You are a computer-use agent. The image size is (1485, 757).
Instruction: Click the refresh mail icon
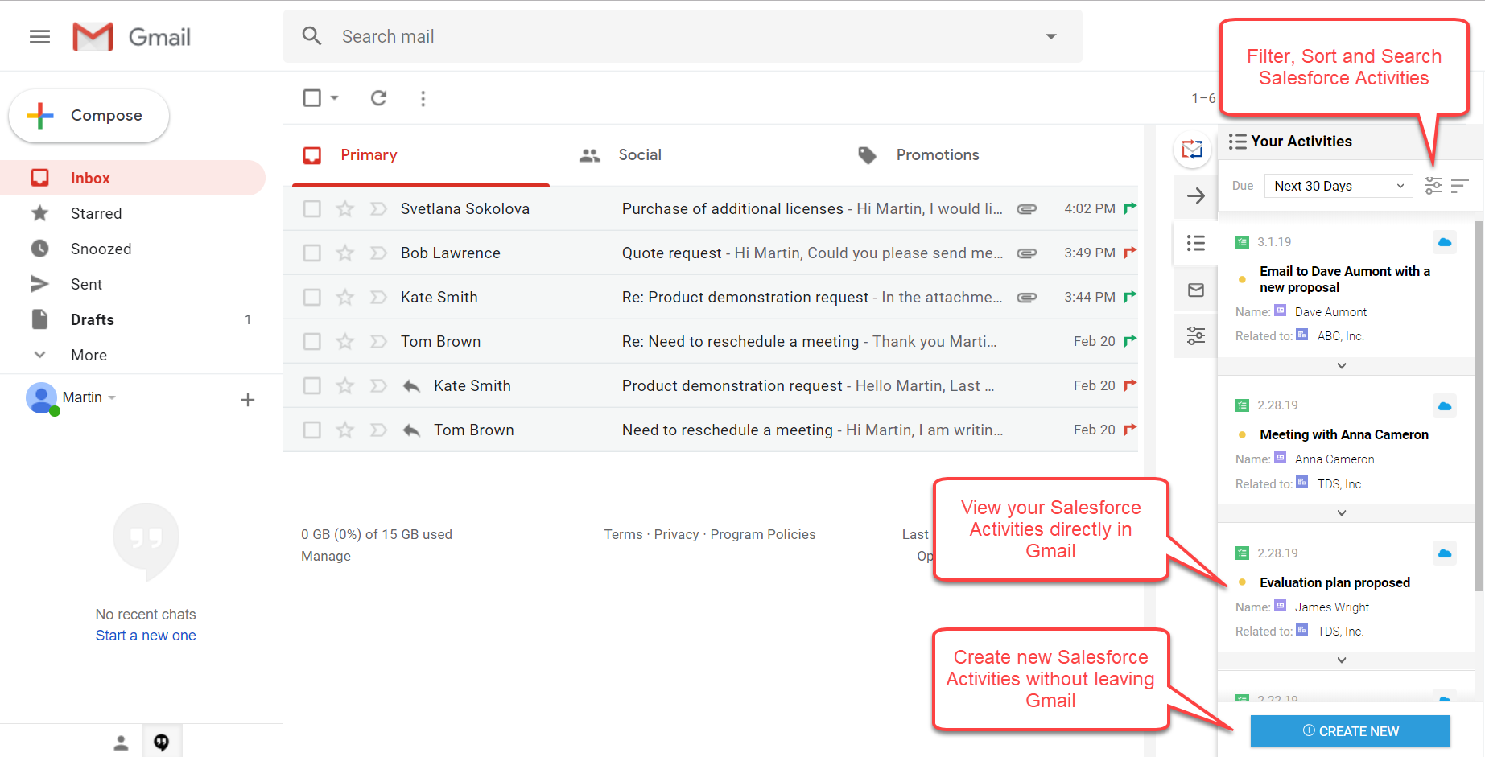pos(378,98)
